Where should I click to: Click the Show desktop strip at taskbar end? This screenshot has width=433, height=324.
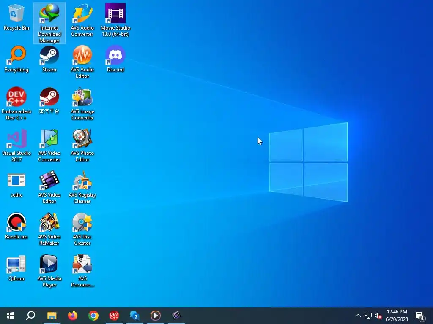[x=431, y=316]
